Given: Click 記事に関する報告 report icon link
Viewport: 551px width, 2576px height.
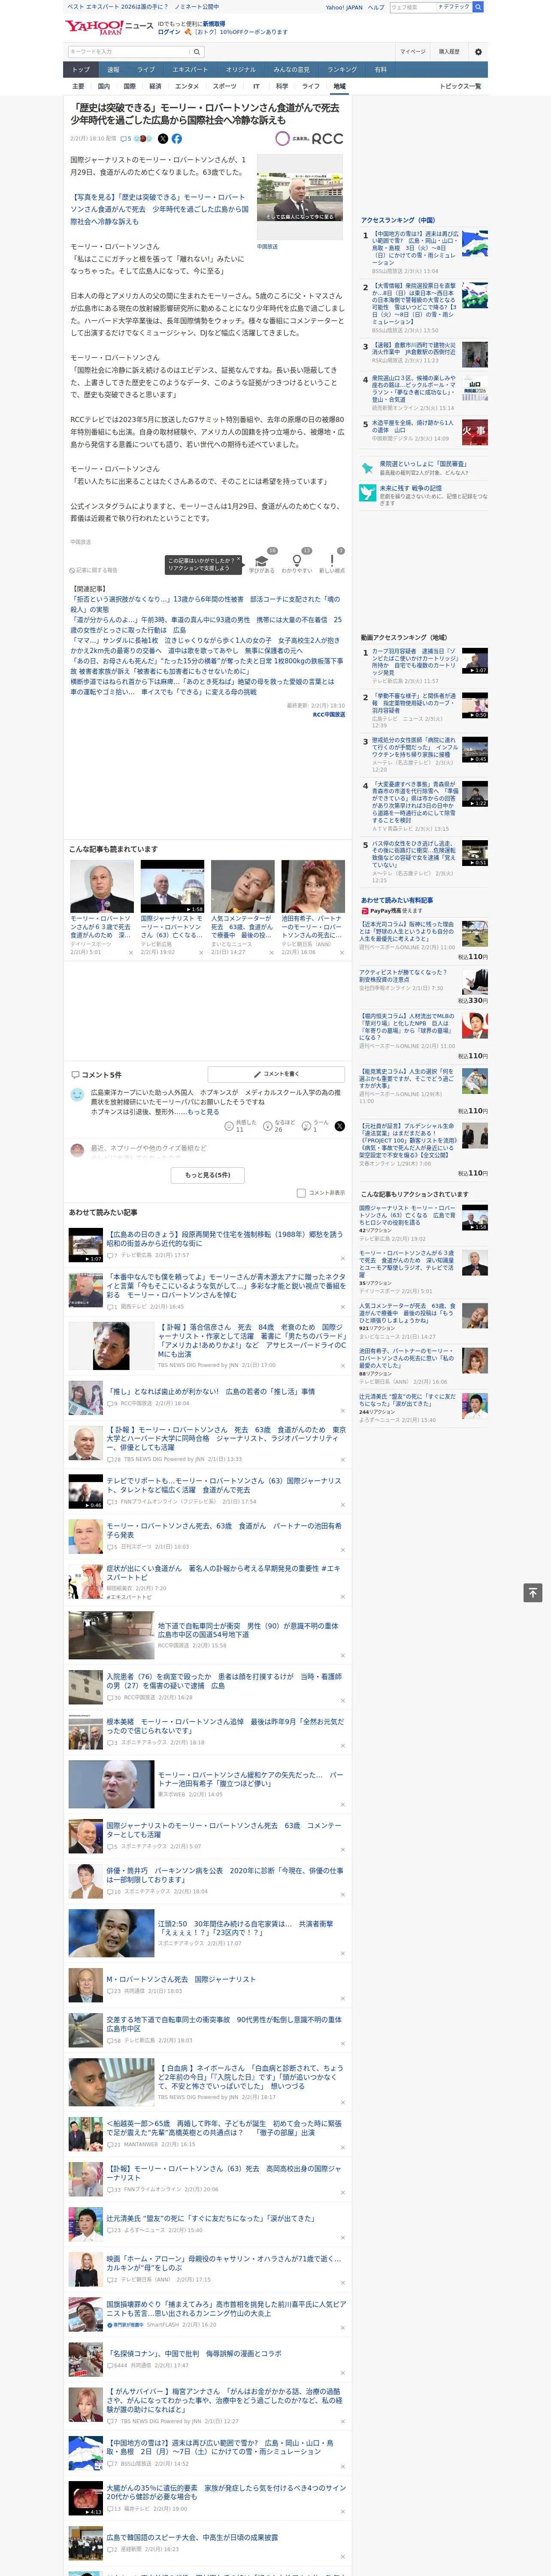Looking at the screenshot, I should coord(93,570).
